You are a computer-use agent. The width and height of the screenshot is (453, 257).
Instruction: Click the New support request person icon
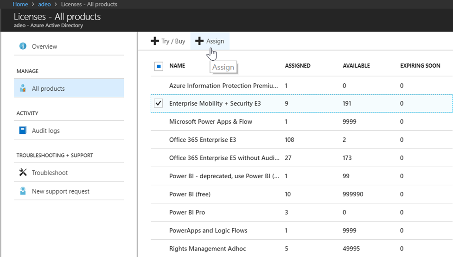tap(23, 191)
